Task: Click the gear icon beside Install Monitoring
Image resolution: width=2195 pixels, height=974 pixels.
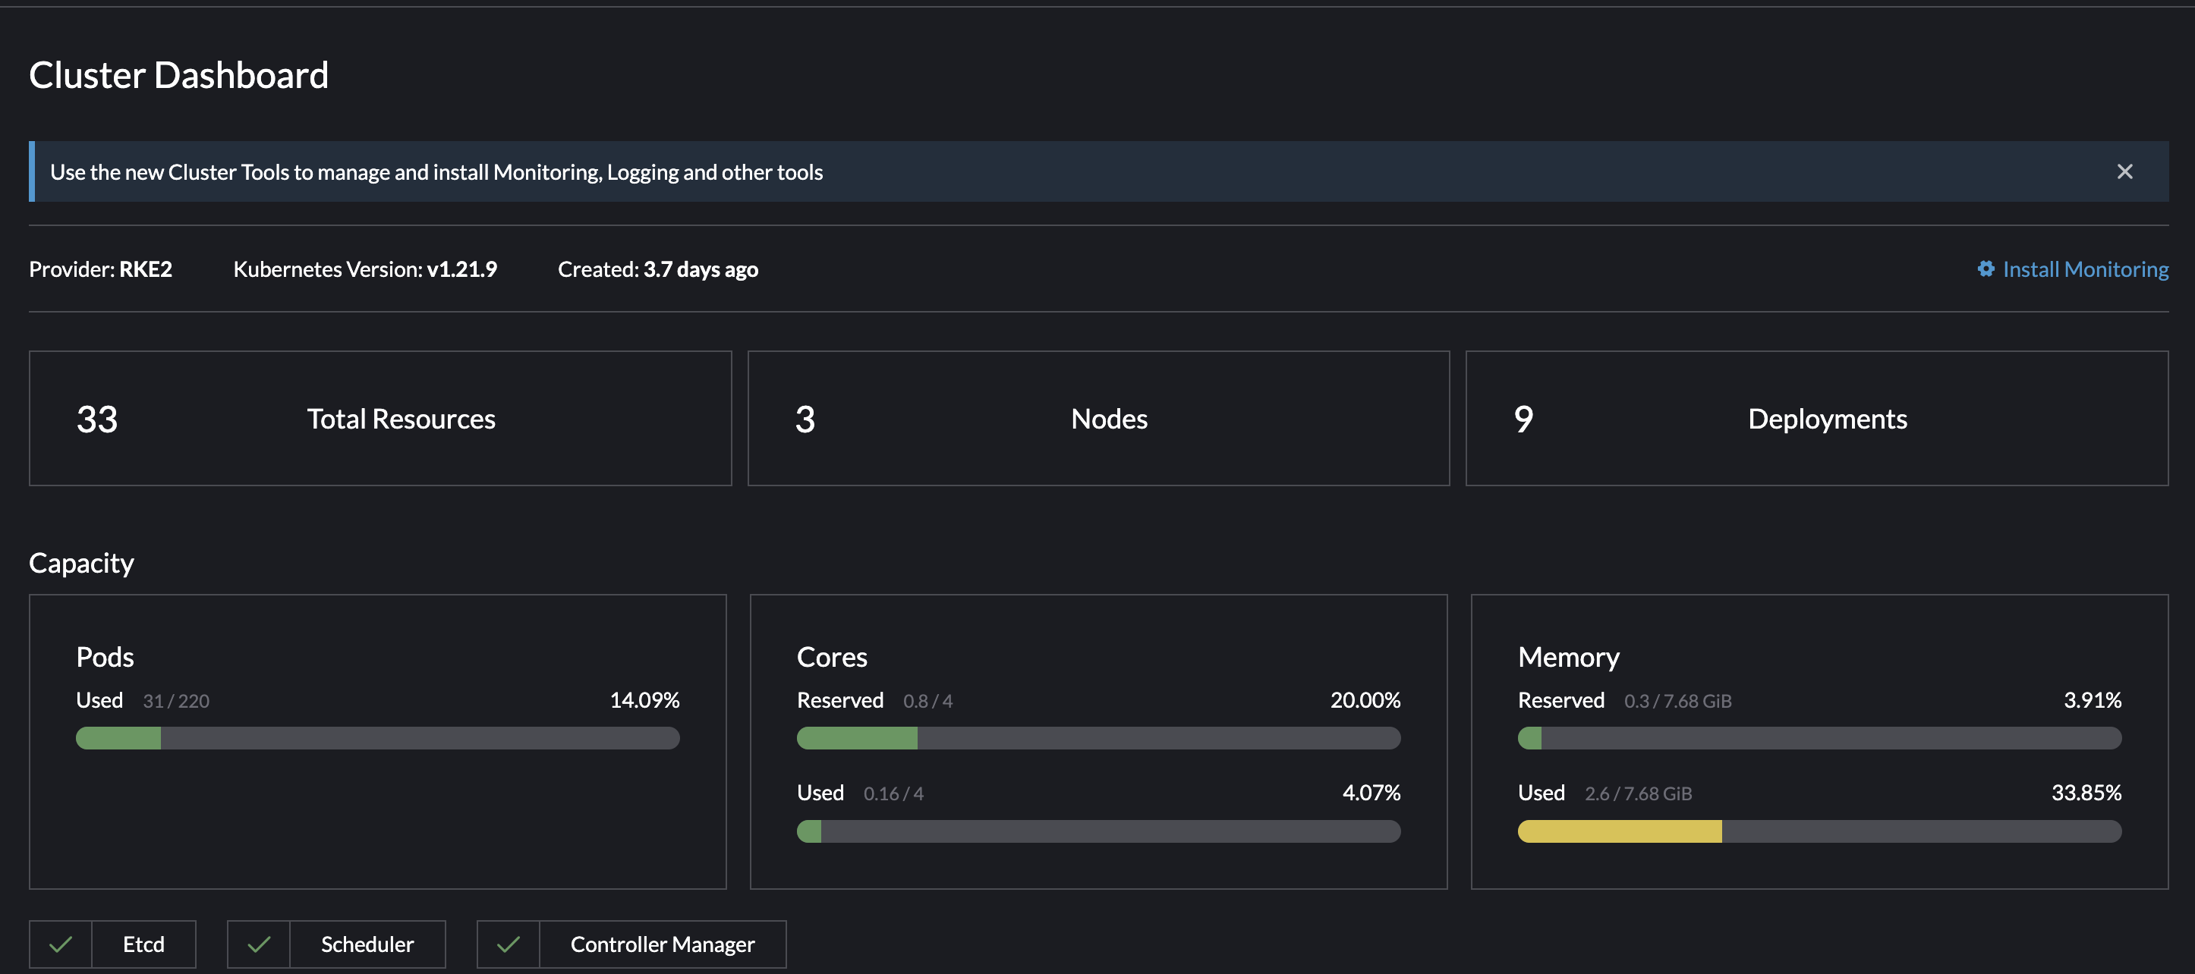Action: [1986, 269]
